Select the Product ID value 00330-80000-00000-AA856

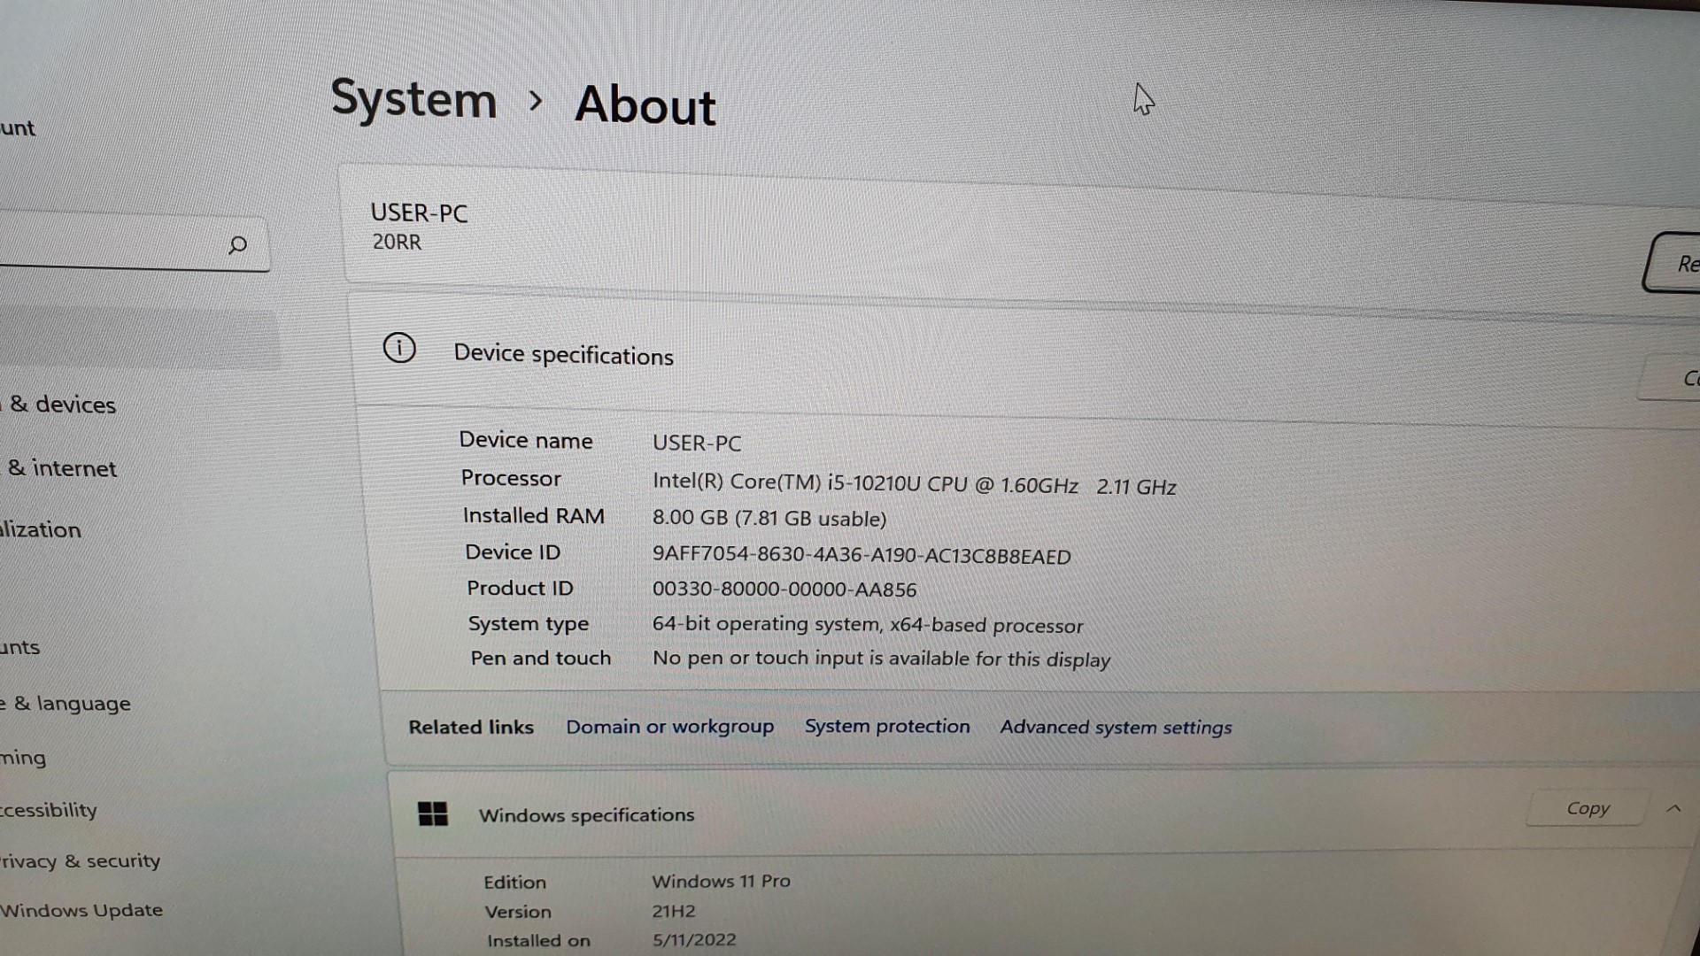(784, 590)
